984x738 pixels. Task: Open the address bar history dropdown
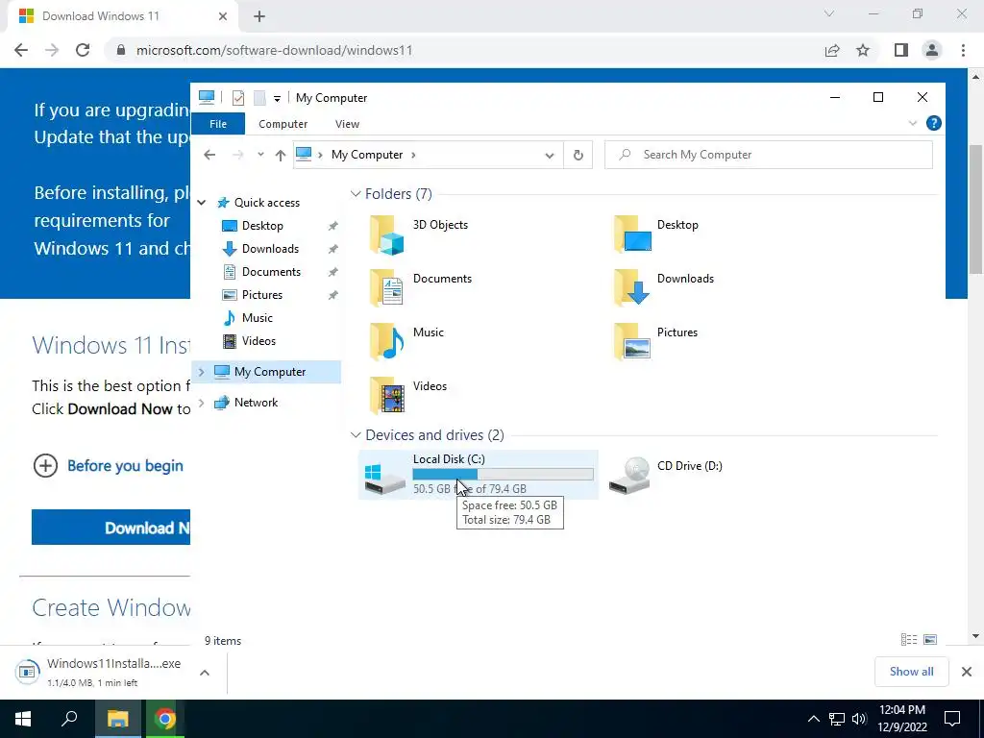549,155
